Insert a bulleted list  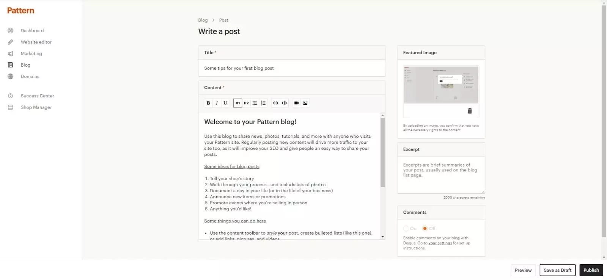[255, 103]
